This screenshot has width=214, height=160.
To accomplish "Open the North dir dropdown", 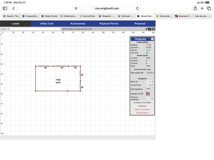I will [x=150, y=82].
